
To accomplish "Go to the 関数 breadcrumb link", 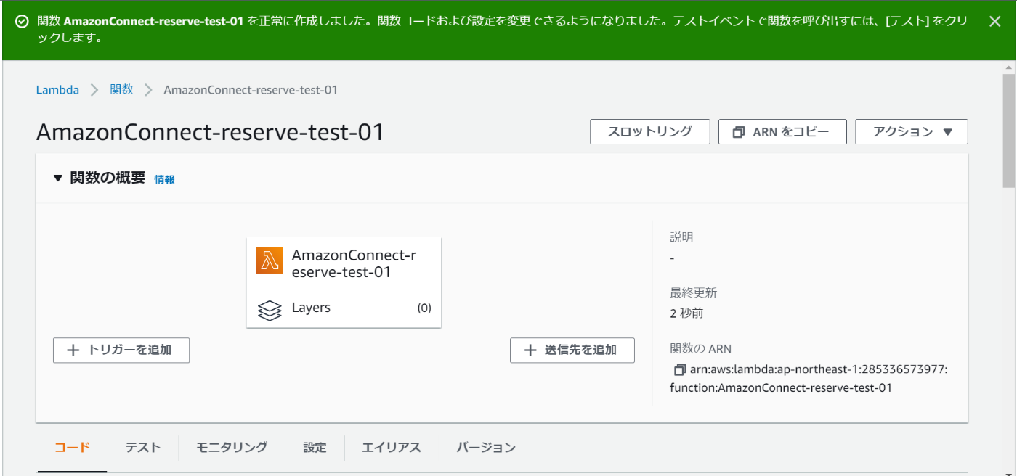I will (x=121, y=90).
